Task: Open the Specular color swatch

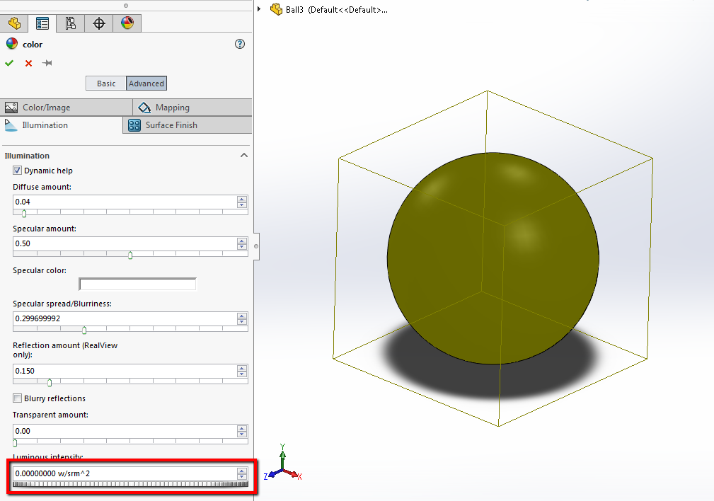Action: tap(137, 284)
